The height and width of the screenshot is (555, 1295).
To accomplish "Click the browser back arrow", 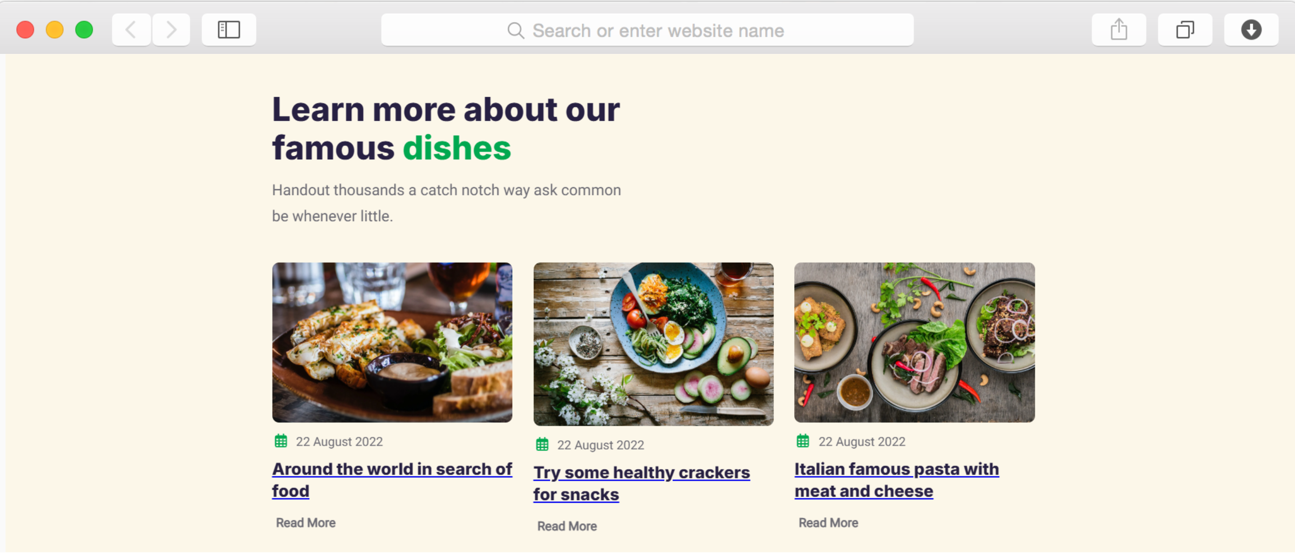I will tap(131, 30).
